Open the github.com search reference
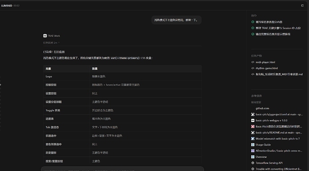The width and height of the screenshot is (309, 171). coord(262,108)
